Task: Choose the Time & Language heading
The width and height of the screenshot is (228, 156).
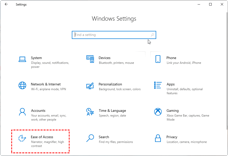Action: tap(112, 111)
